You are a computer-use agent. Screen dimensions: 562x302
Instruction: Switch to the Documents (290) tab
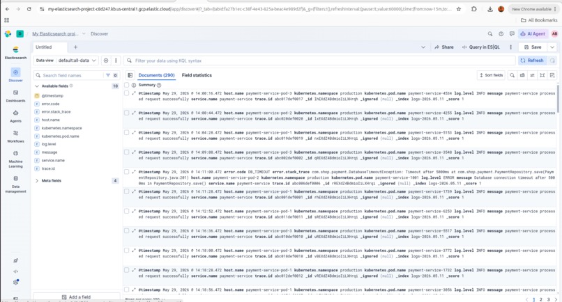click(157, 75)
